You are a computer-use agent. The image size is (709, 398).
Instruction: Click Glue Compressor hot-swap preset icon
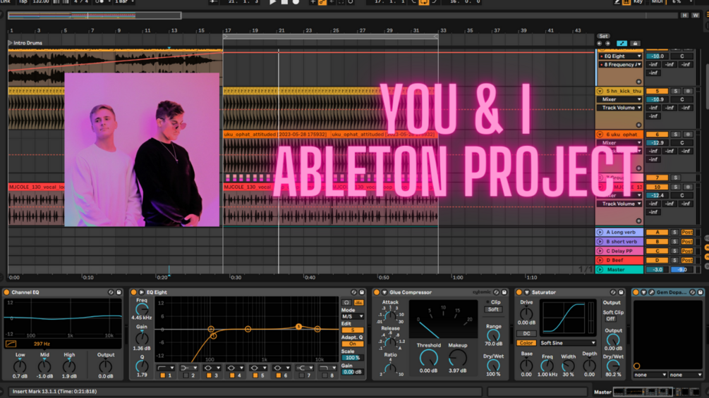coord(497,292)
